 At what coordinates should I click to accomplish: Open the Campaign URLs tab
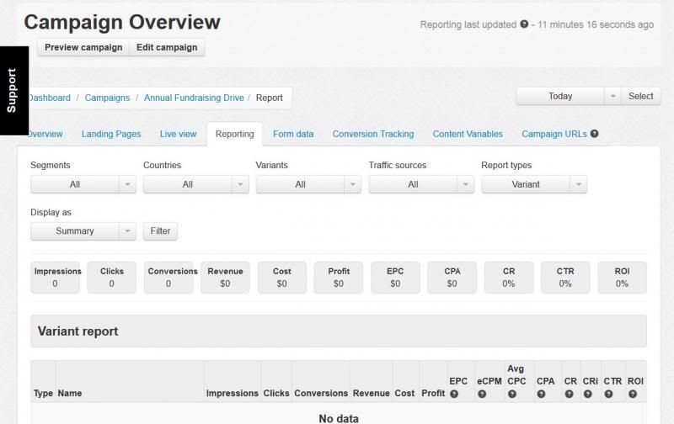(x=554, y=134)
